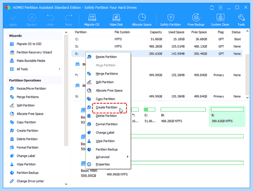Select the Allocate Space toolbar icon
Viewport: 253px width, 191px height.
(142, 17)
